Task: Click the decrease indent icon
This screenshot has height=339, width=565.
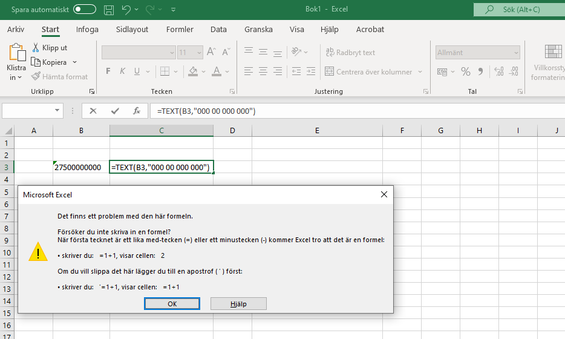Action: coord(296,71)
